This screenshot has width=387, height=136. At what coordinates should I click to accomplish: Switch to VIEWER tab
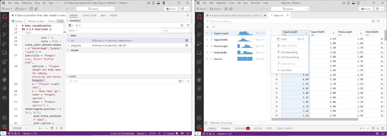tap(113, 15)
